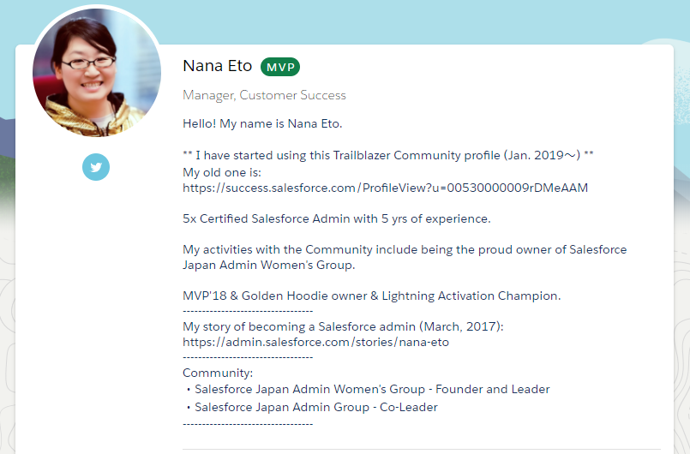Open the admin.salesforce.com stories link
This screenshot has height=454, width=690.
(x=315, y=342)
